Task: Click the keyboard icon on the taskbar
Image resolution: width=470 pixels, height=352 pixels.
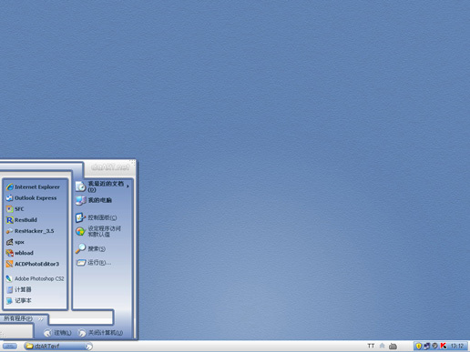Action: coord(393,346)
